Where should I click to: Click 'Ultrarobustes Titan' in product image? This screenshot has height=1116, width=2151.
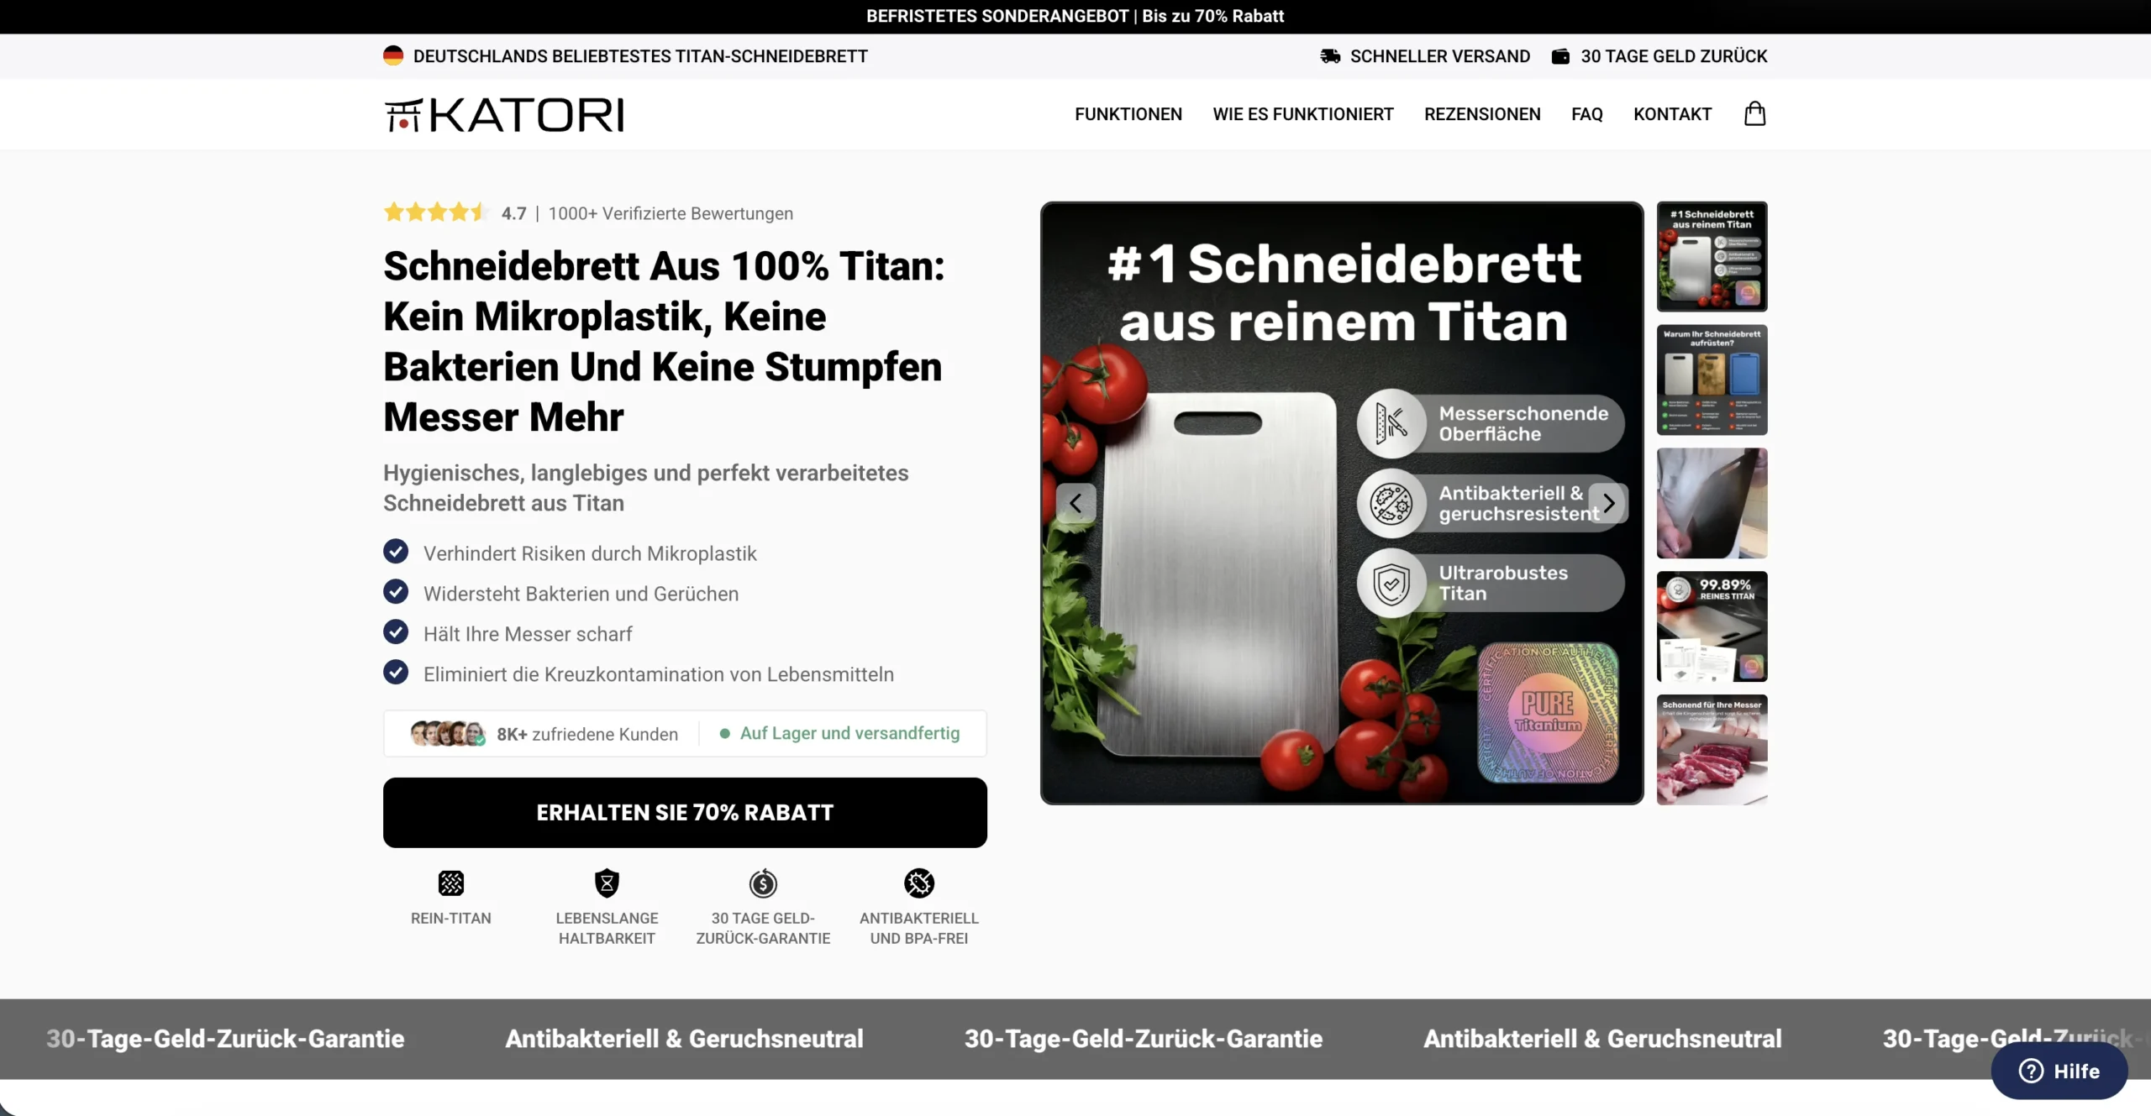(1503, 583)
